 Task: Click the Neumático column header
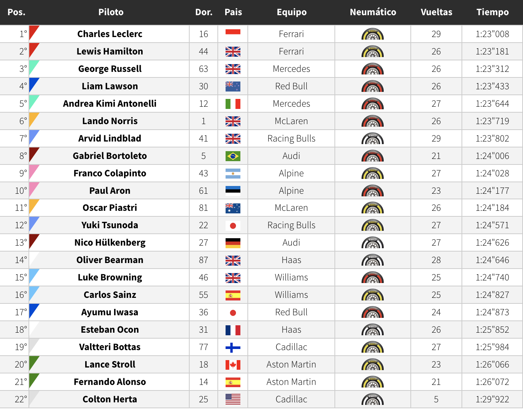pyautogui.click(x=373, y=12)
